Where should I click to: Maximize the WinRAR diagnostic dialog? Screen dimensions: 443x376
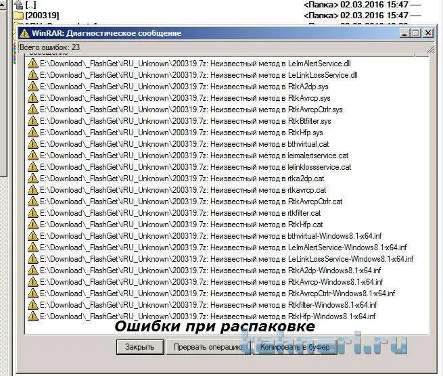[x=416, y=33]
